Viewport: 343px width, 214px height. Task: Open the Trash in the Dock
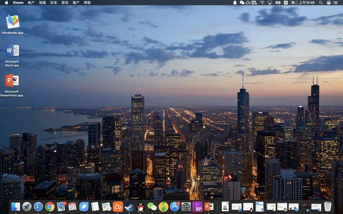(327, 206)
